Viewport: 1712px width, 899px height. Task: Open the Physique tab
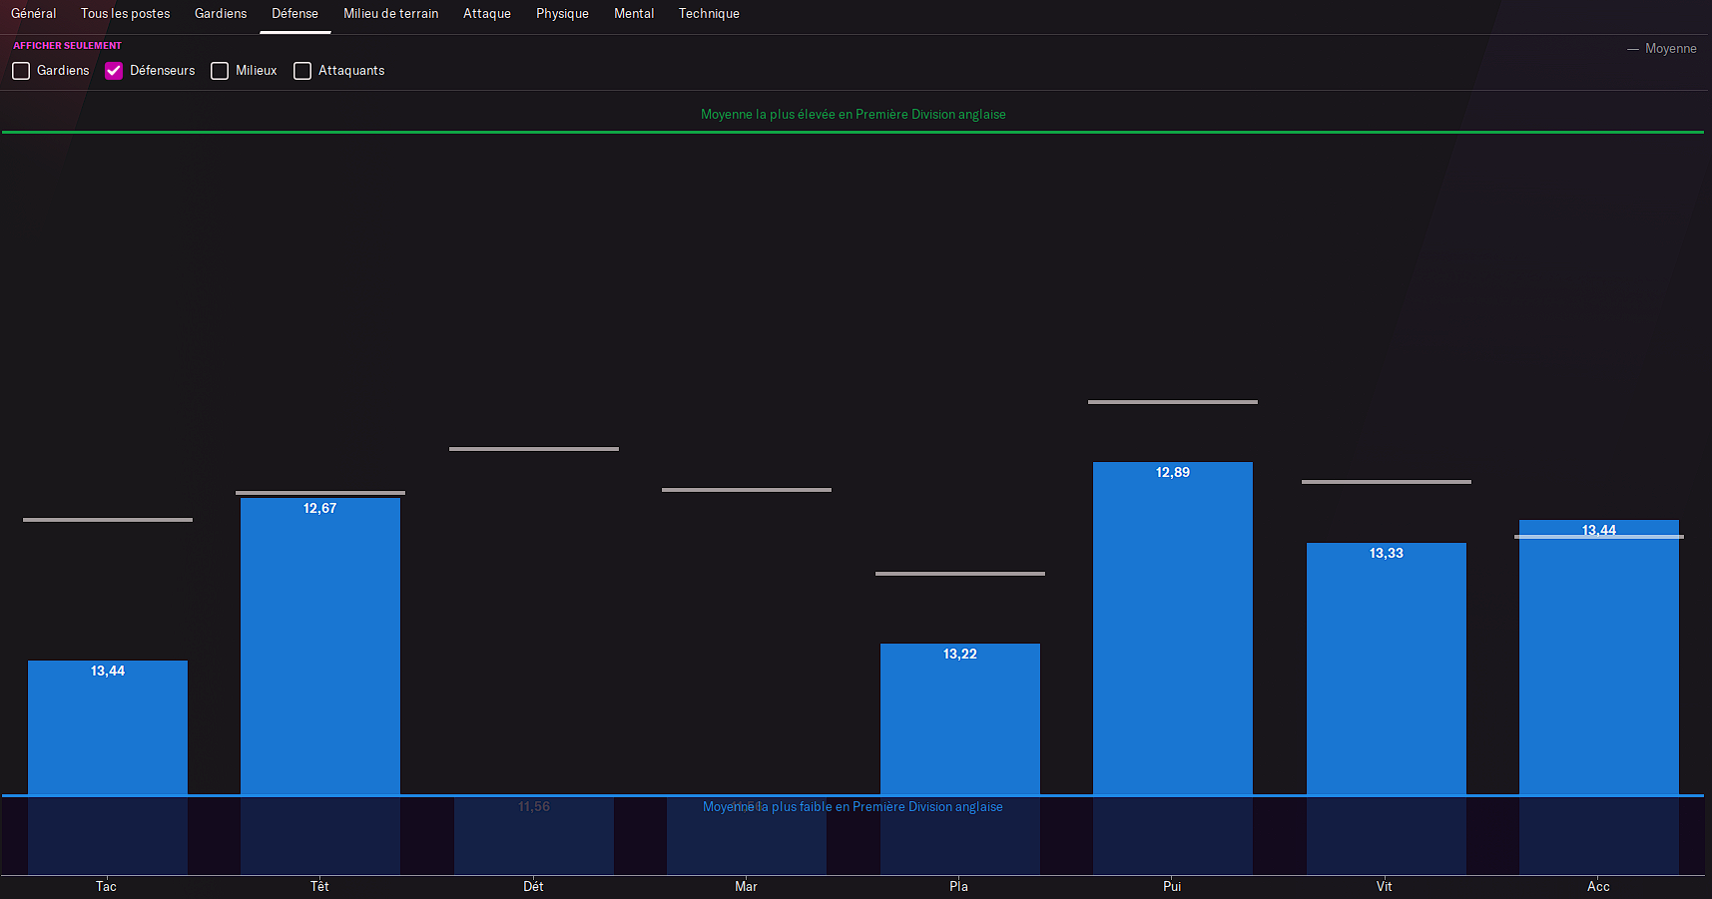click(x=562, y=14)
